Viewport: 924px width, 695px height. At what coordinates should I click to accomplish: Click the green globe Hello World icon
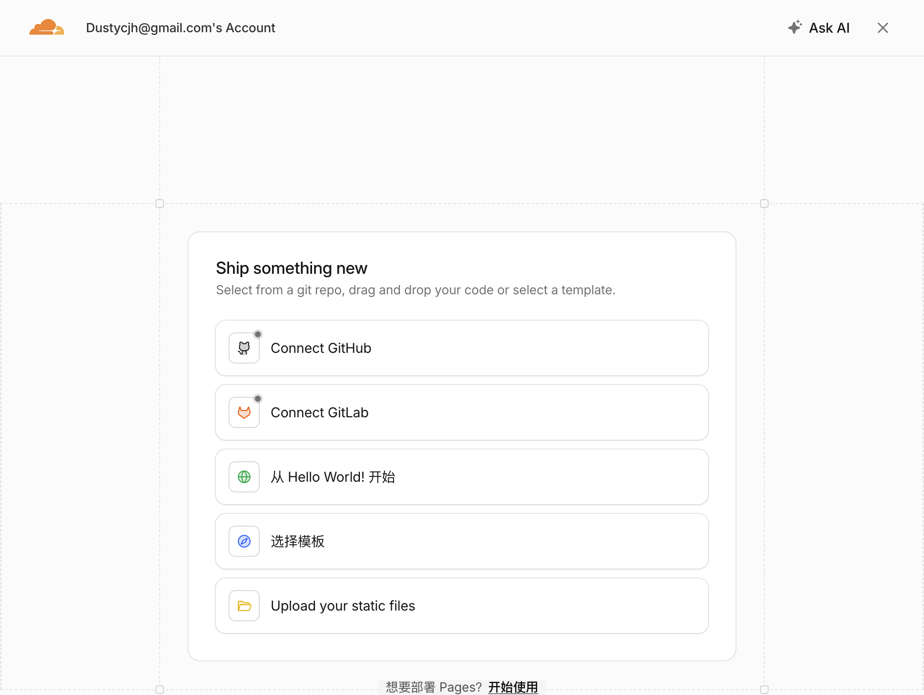click(x=244, y=477)
